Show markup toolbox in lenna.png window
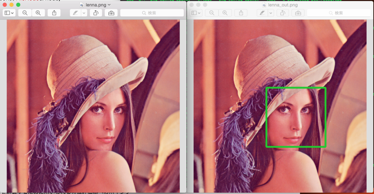The image size is (374, 194). [111, 13]
